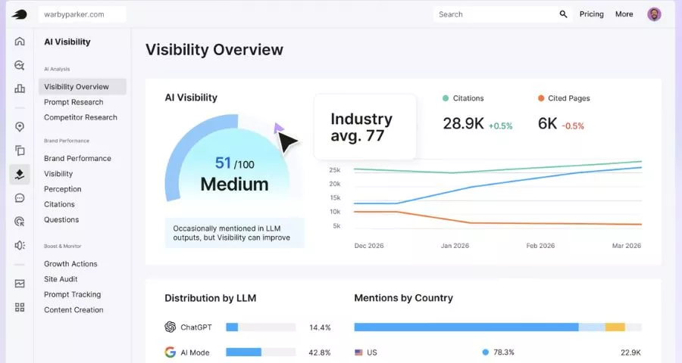Viewport: 682px width, 363px height.
Task: Click the Google AI Mode logo
Action: pos(170,352)
